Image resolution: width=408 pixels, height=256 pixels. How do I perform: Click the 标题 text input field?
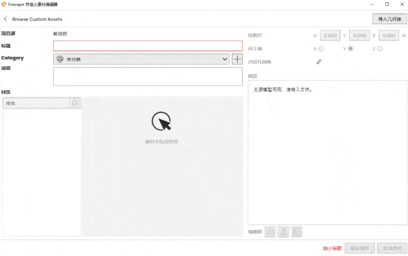[148, 46]
